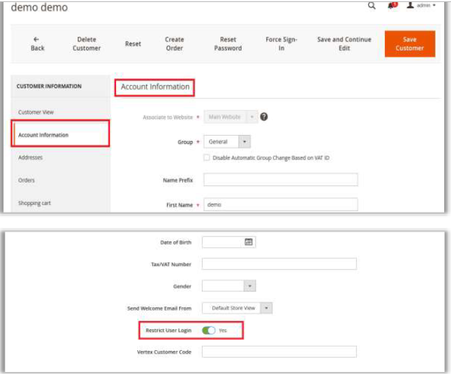
Task: Click the help question mark icon
Action: [x=264, y=117]
